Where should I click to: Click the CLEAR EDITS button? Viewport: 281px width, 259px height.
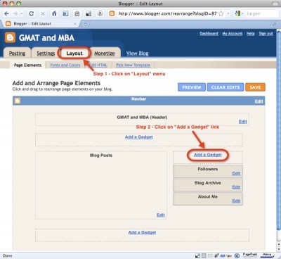coord(226,87)
